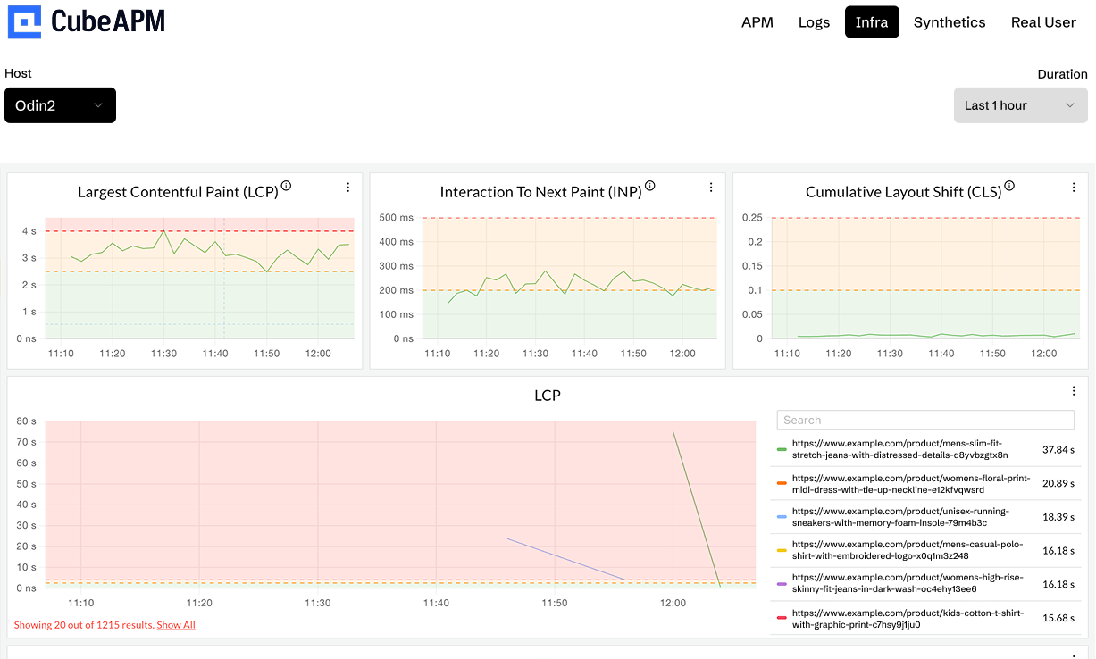This screenshot has width=1096, height=659.
Task: Toggle red swatch for kids-cotton-t-shirt series
Action: (782, 618)
